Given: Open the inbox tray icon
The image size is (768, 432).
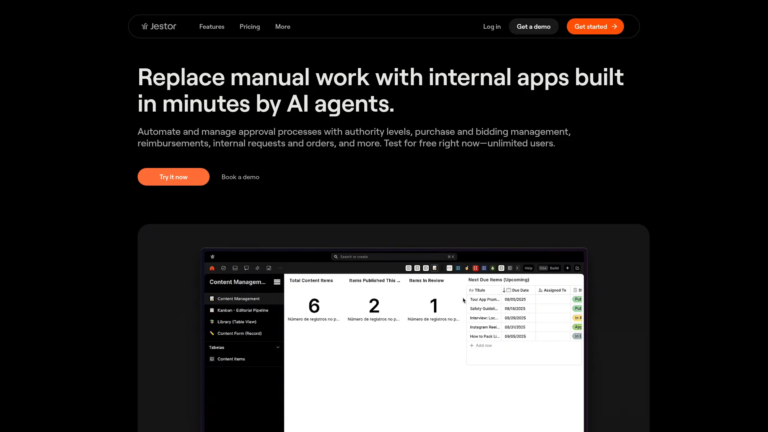Looking at the screenshot, I should pyautogui.click(x=235, y=268).
